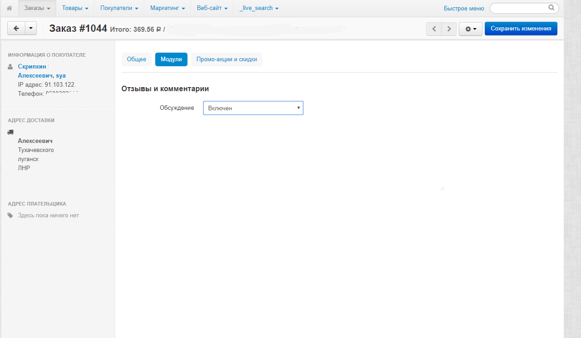Click the home icon in top bar
Viewport: 581px width, 338px height.
click(9, 8)
